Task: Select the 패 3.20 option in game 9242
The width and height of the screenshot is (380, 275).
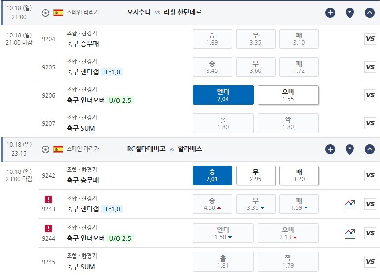Action: [x=299, y=175]
